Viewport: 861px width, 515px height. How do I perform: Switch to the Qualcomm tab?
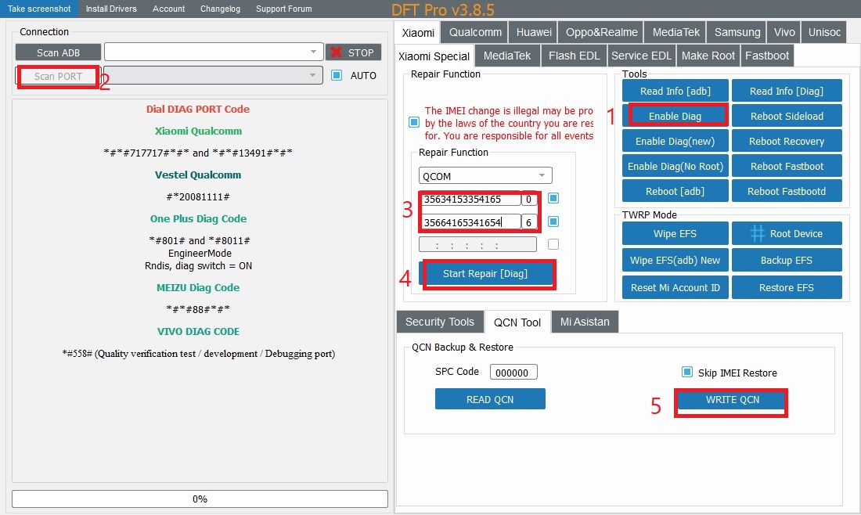click(x=475, y=32)
